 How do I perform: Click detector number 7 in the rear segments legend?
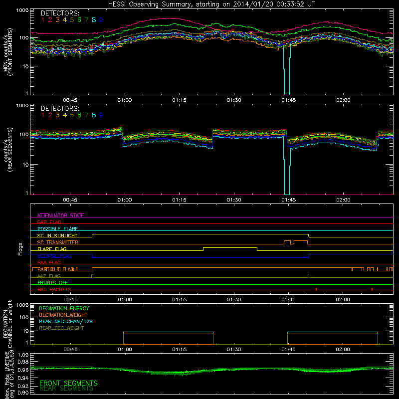click(86, 115)
